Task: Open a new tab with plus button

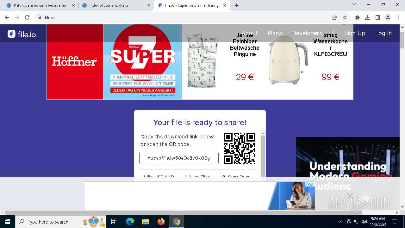Action: (x=237, y=5)
